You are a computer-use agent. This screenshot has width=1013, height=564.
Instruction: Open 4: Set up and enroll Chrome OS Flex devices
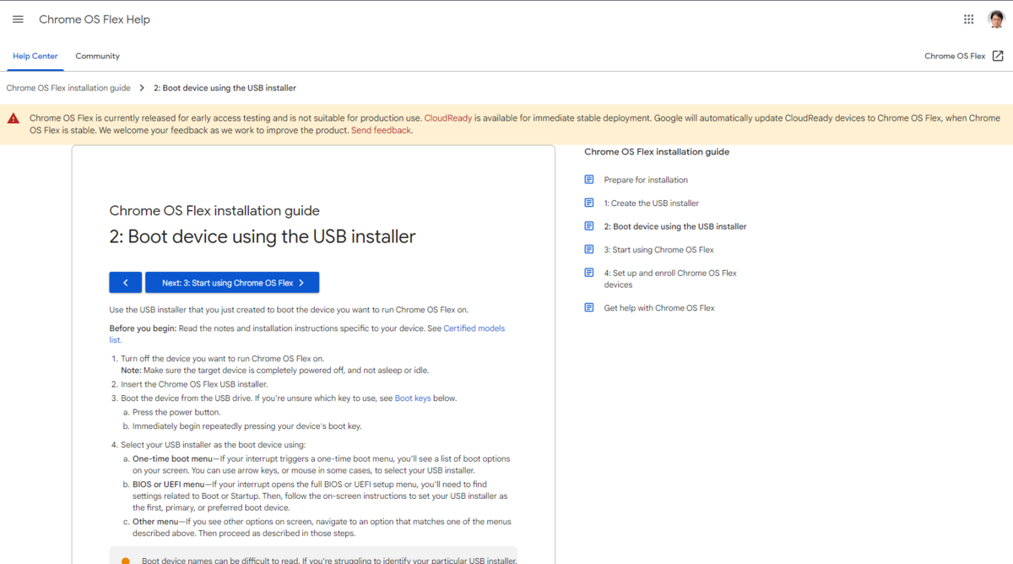(x=670, y=279)
